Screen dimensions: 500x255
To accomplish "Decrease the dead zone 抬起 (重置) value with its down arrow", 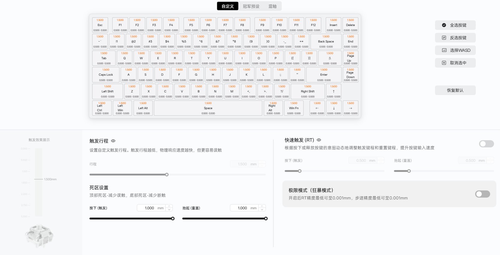I will (262, 210).
